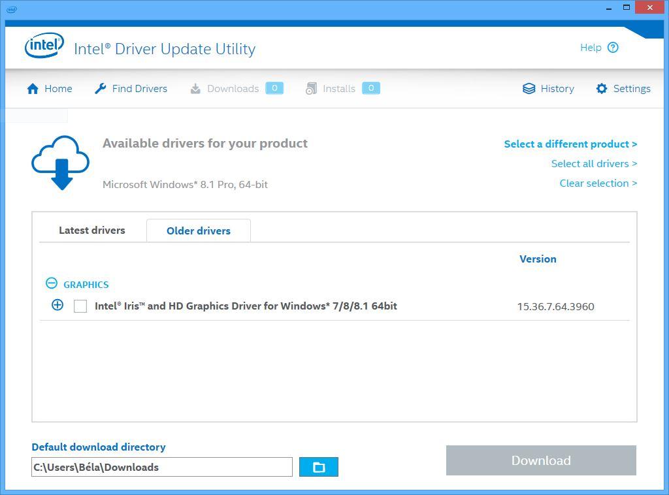Click the GRAPHICS category label
Screen dimensions: 669x495
point(86,284)
